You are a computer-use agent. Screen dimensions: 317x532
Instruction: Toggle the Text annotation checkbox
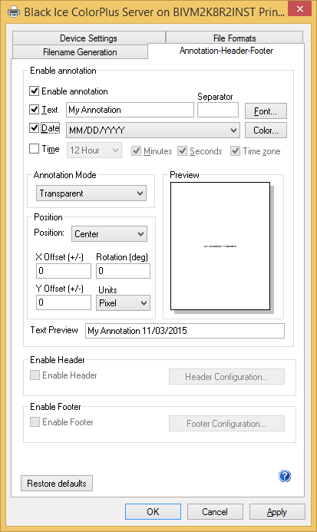(35, 109)
